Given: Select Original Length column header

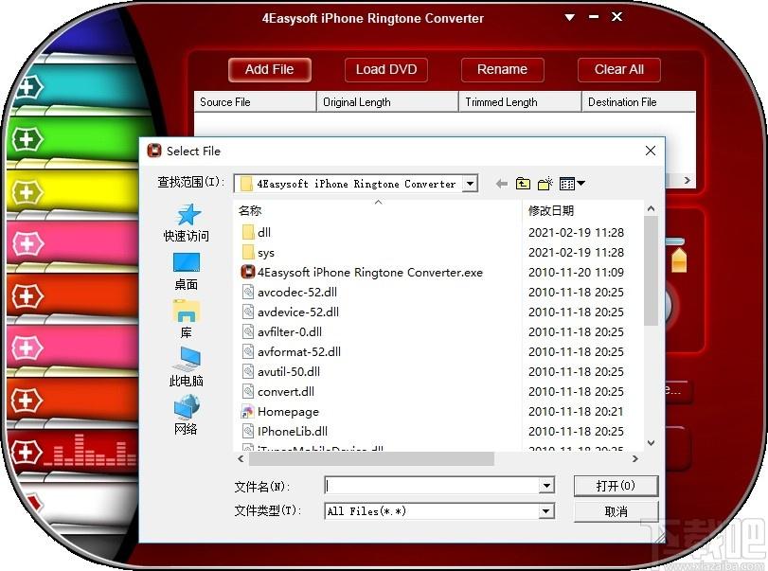Looking at the screenshot, I should [x=387, y=102].
